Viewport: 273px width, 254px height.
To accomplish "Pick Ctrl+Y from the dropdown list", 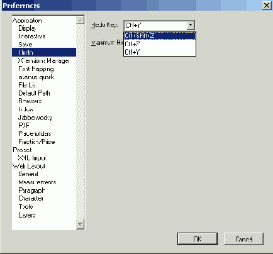I will pos(160,52).
